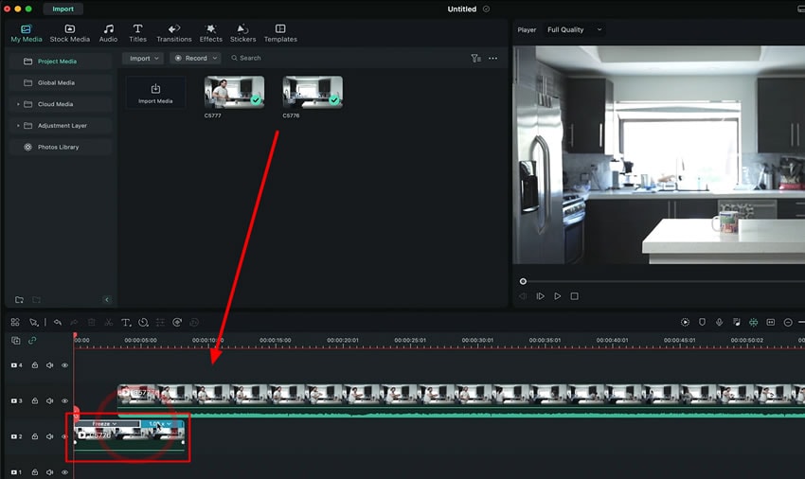This screenshot has width=805, height=479.
Task: Click the Render Preview icon in timeline toolbar
Action: tap(685, 323)
